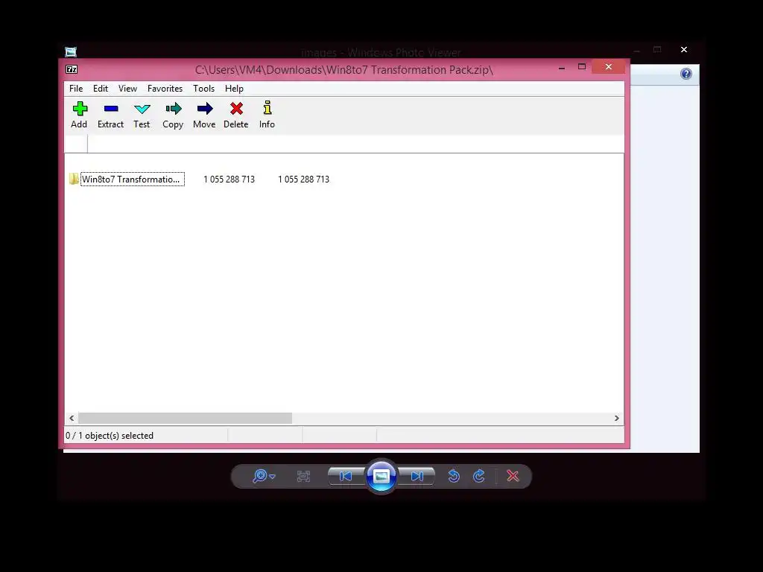Open the Edit menu

(101, 89)
